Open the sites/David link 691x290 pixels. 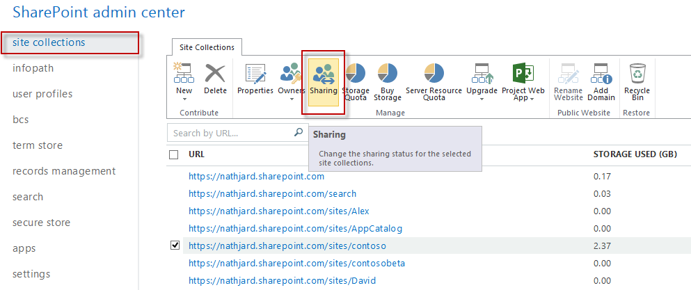pyautogui.click(x=282, y=281)
